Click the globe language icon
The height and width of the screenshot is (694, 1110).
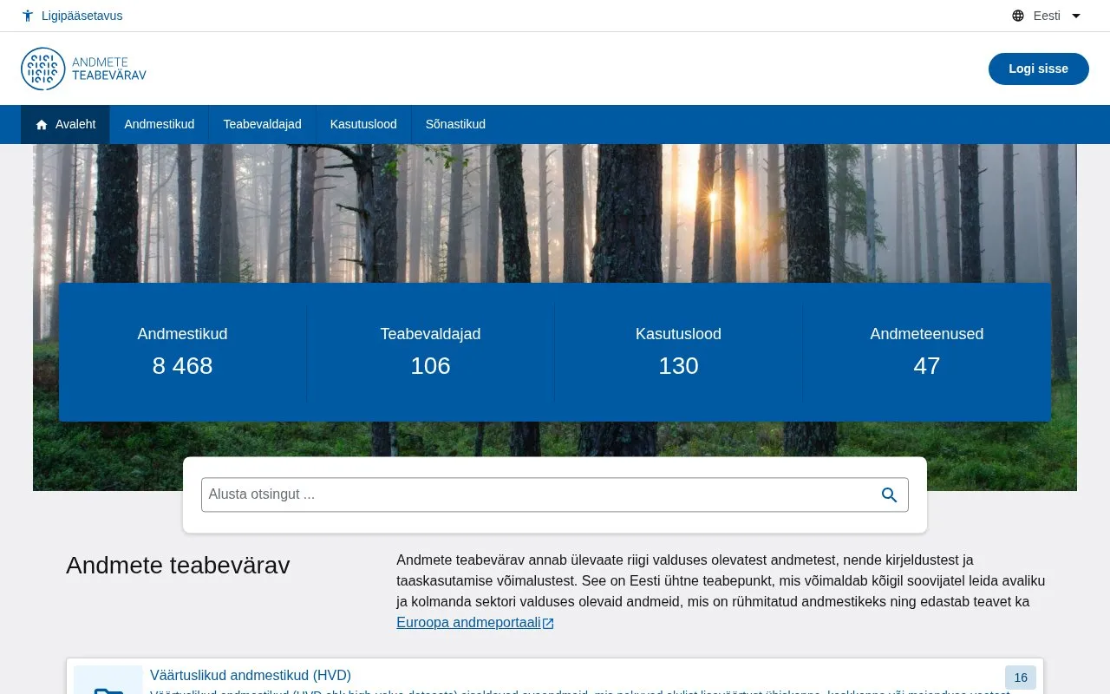1018,16
